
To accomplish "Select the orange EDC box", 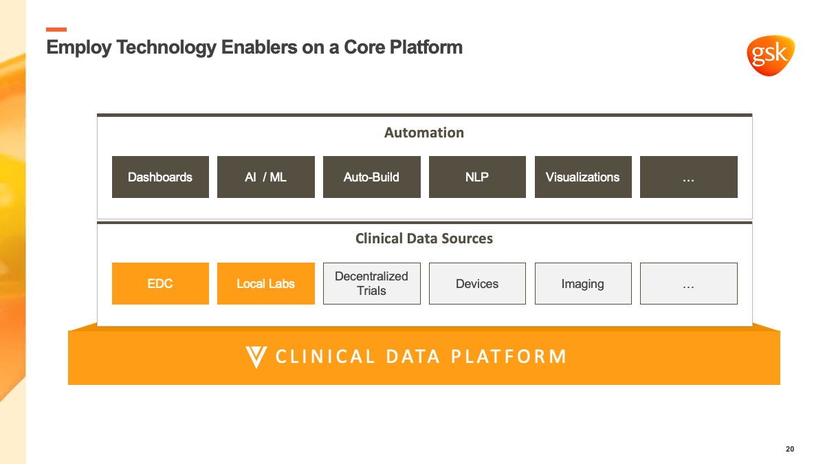I will pos(160,283).
